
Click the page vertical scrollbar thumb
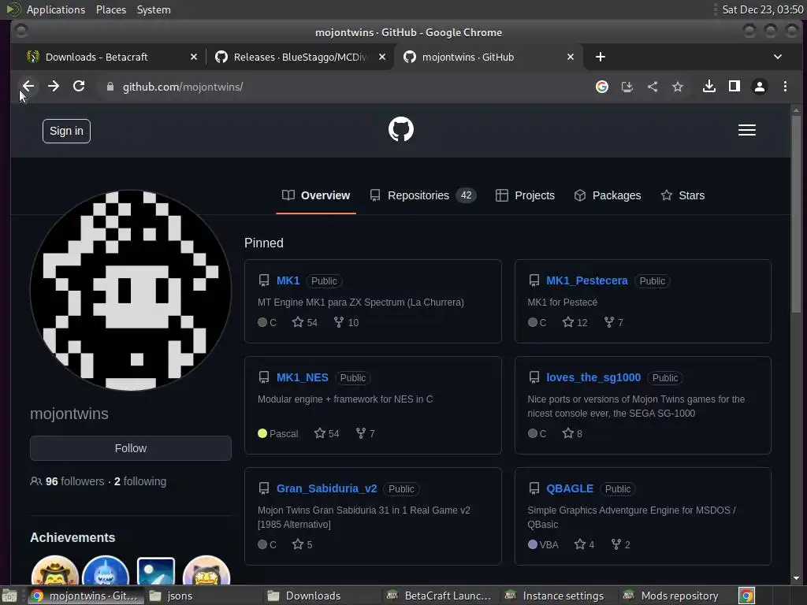click(796, 213)
